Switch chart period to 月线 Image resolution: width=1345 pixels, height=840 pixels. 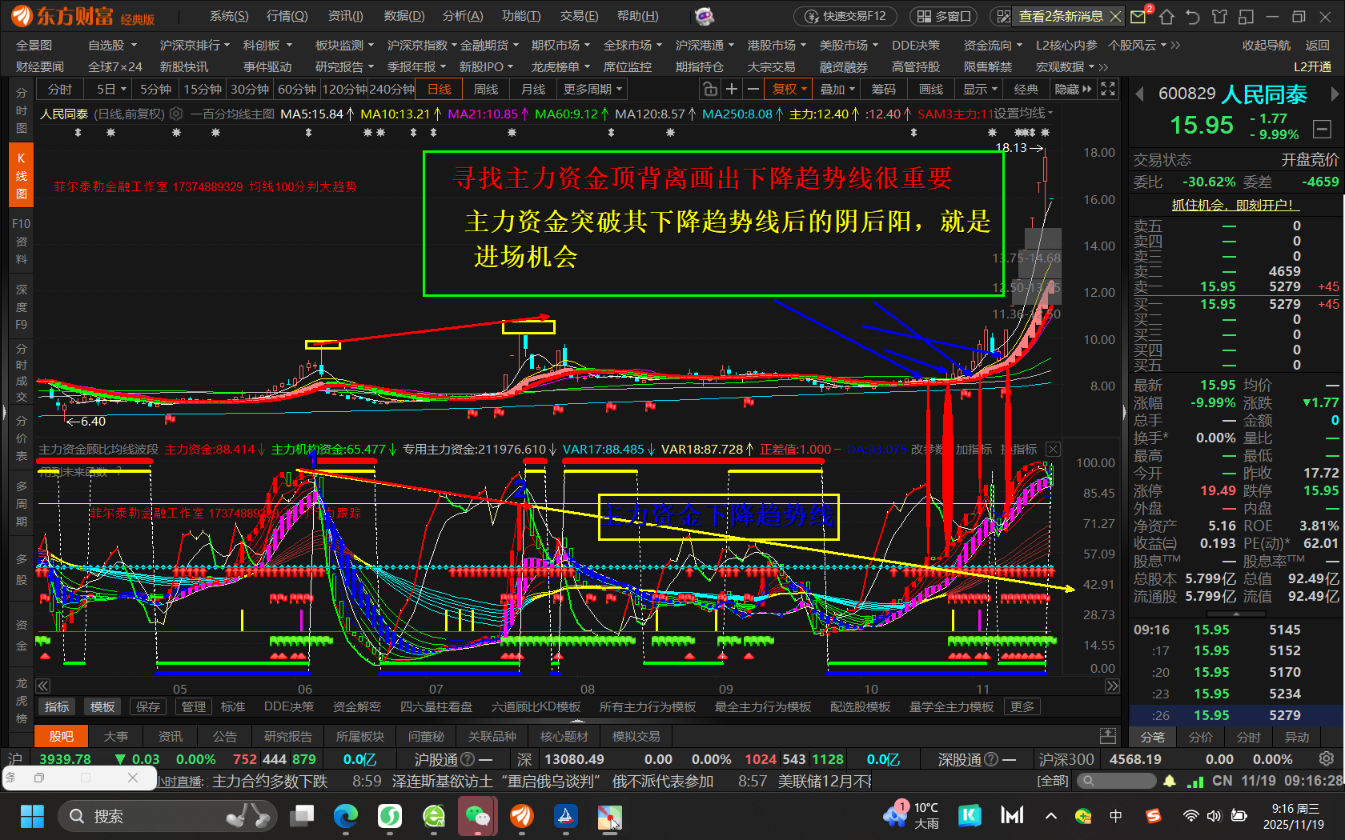click(533, 89)
